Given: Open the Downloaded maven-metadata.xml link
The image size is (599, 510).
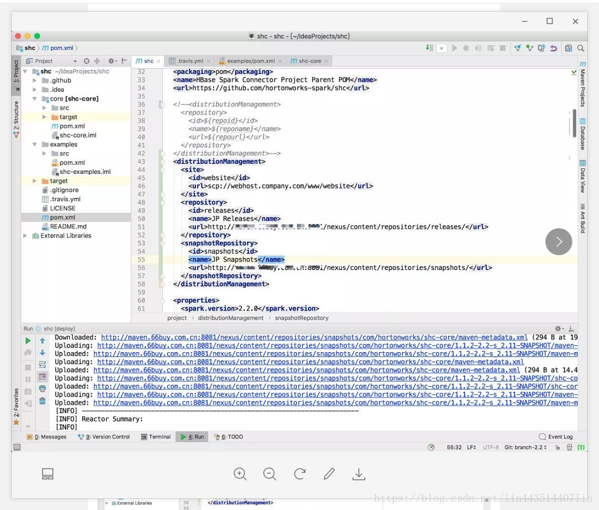Looking at the screenshot, I should 314,337.
